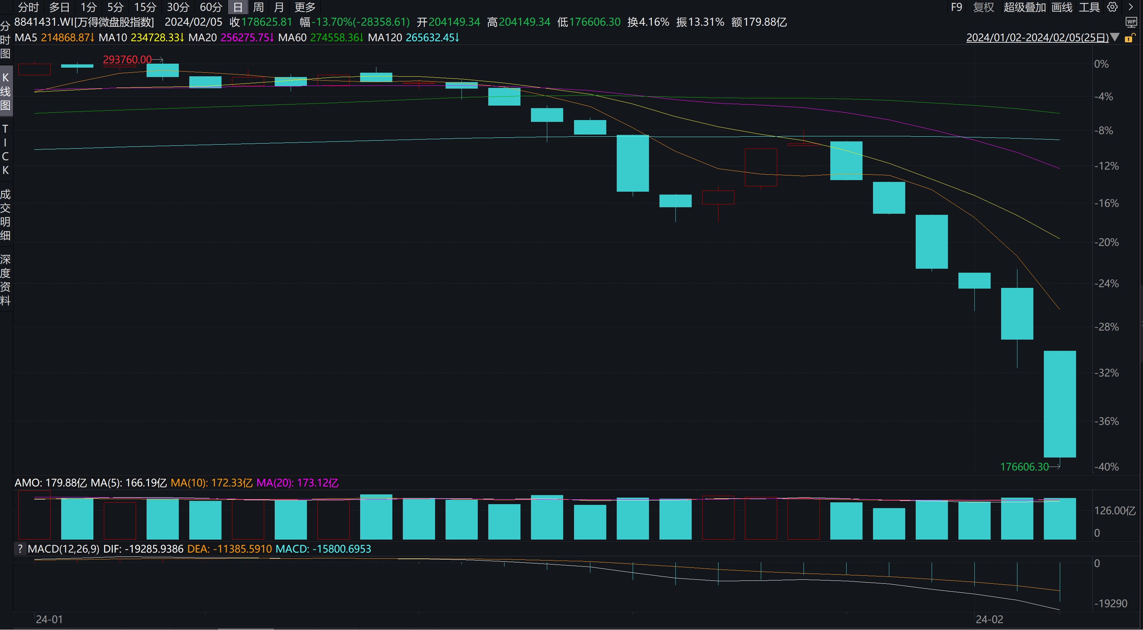Open 深度资料 in left sidebar

[x=5, y=280]
